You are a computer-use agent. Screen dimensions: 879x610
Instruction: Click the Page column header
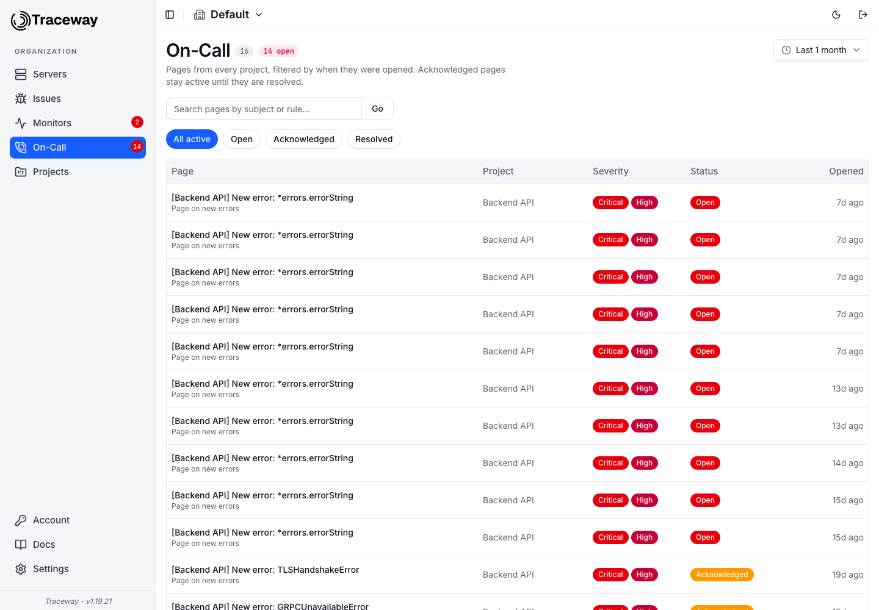(x=183, y=171)
